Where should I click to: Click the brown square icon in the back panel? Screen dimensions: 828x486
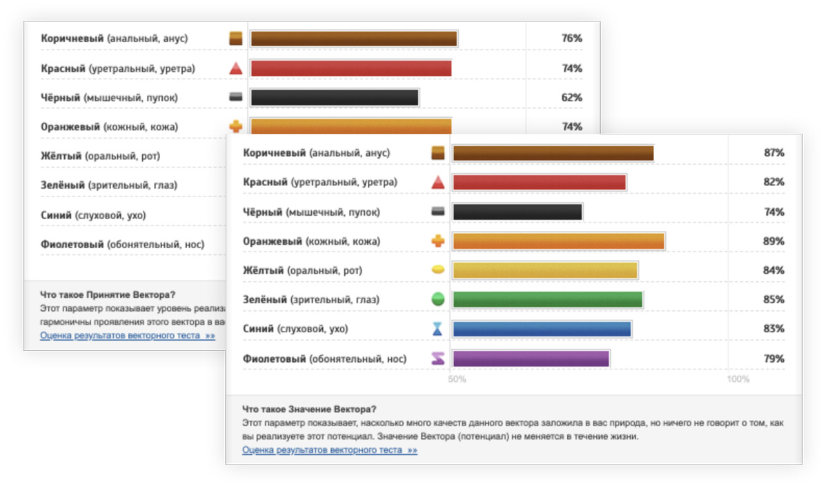(236, 39)
